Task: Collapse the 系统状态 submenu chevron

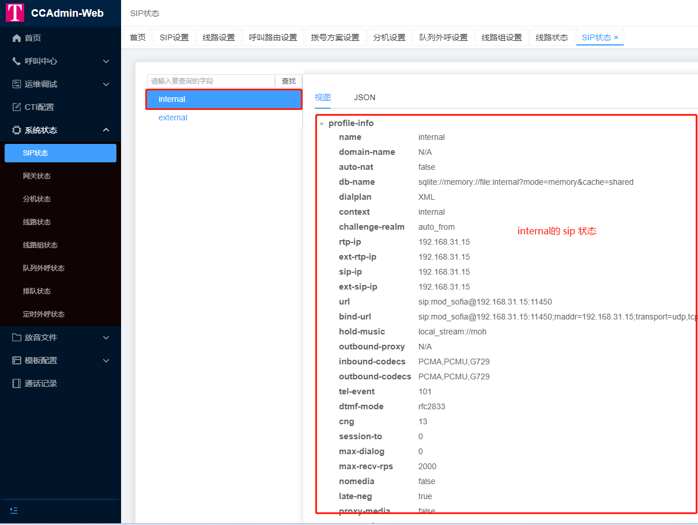Action: click(x=106, y=130)
